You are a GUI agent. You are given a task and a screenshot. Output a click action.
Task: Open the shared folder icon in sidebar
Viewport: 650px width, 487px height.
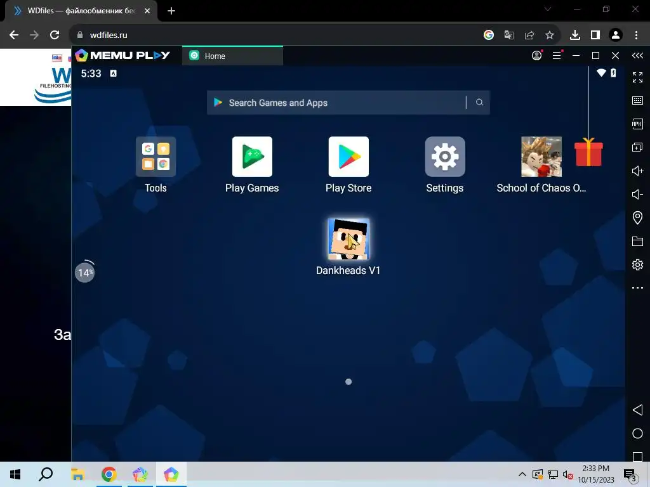637,241
